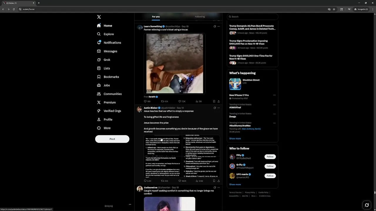Open Stockton Street live event
This screenshot has width=376, height=211.
click(252, 84)
